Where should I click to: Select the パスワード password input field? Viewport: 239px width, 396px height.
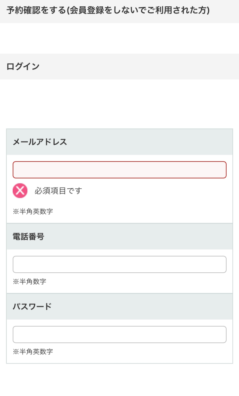[119, 334]
